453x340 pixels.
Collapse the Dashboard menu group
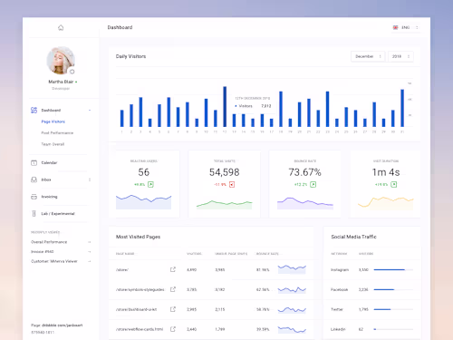[90, 111]
